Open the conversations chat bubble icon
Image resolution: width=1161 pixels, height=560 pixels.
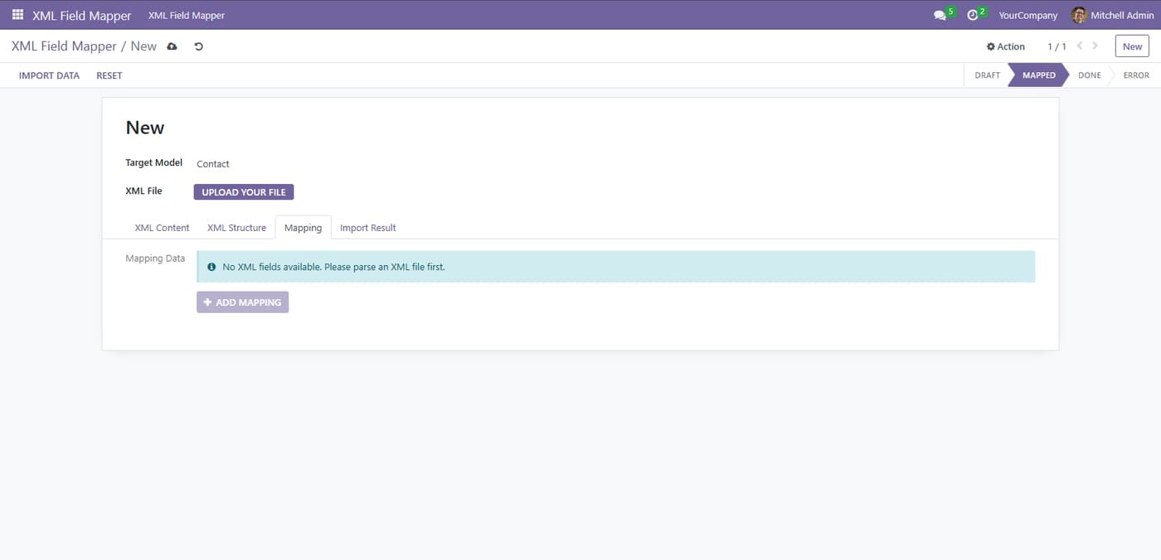point(940,15)
